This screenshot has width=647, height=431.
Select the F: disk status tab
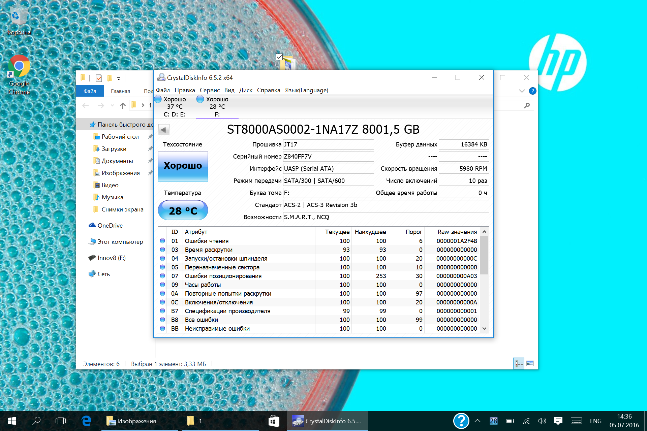pos(217,107)
